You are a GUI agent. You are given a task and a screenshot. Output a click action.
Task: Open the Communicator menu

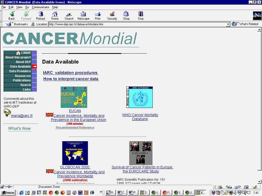click(41, 7)
